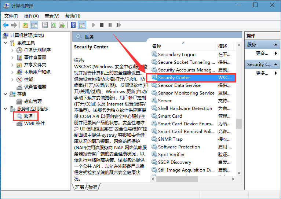This screenshot has height=199, width=281.
Task: Click the 事件查看器 icon
Action: 19,58
